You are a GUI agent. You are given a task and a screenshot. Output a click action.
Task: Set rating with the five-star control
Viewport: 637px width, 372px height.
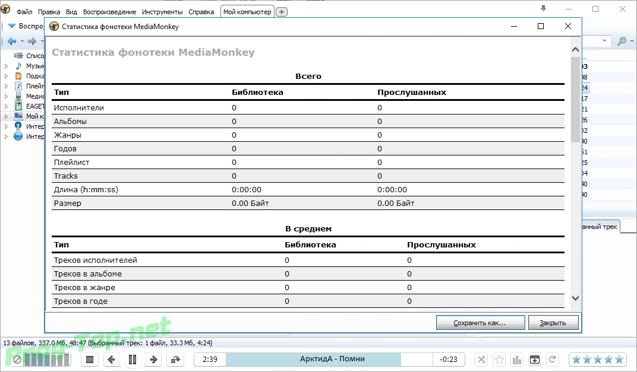[x=597, y=360]
